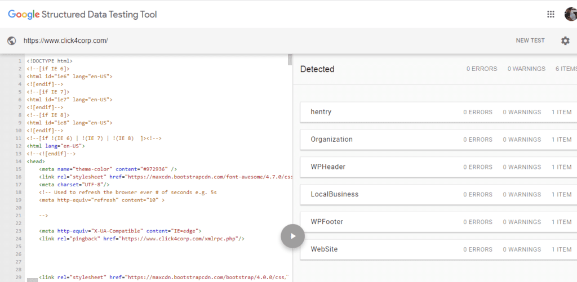Click the meta charset UTF-8 line
The image size is (577, 282).
(x=74, y=185)
